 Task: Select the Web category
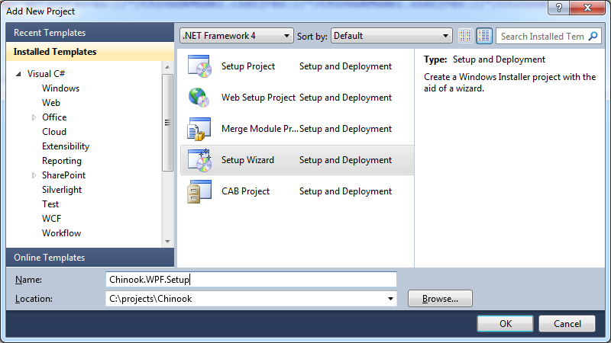[x=51, y=103]
